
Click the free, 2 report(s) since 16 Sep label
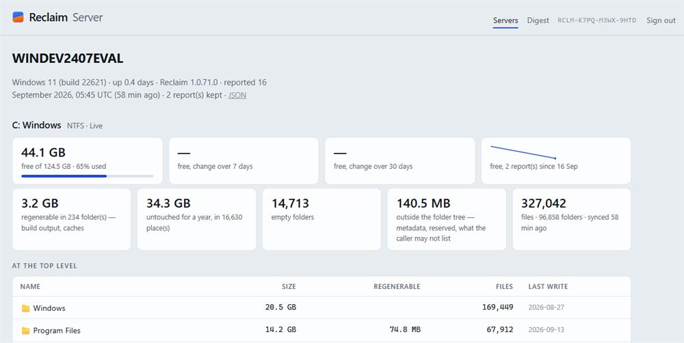coord(534,167)
